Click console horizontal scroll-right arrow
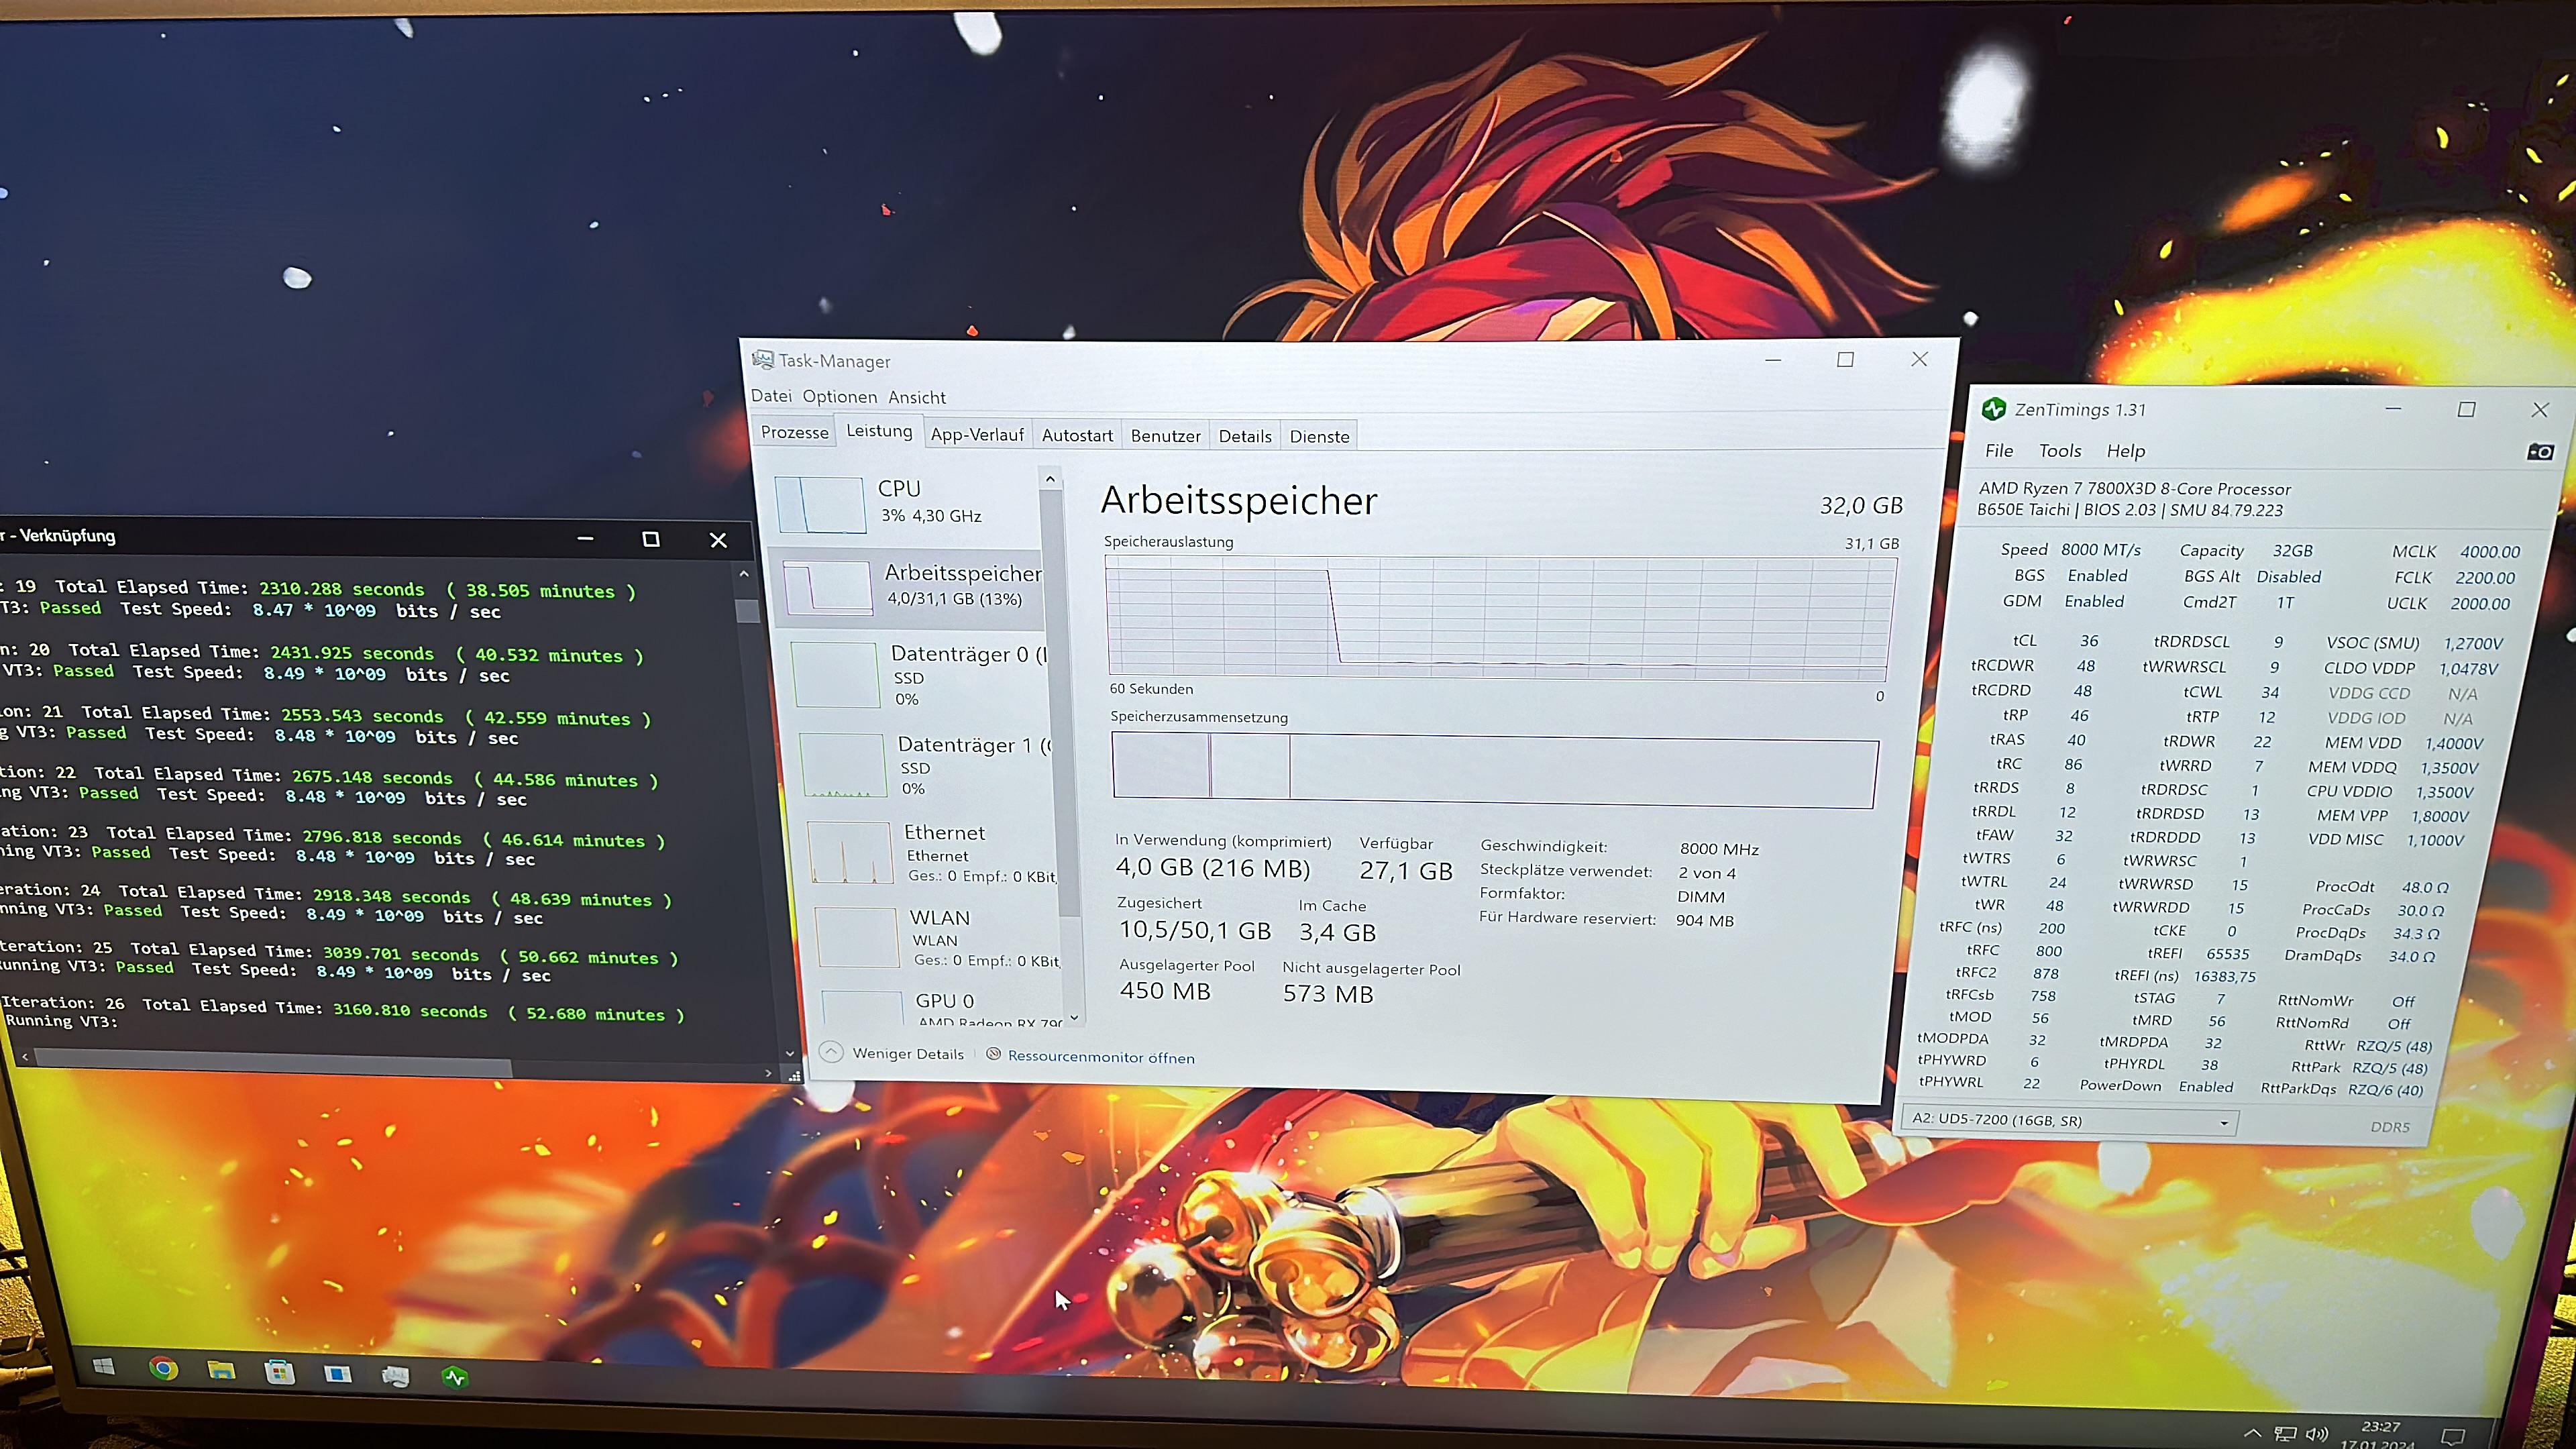Image resolution: width=2576 pixels, height=1449 pixels. 768,1073
